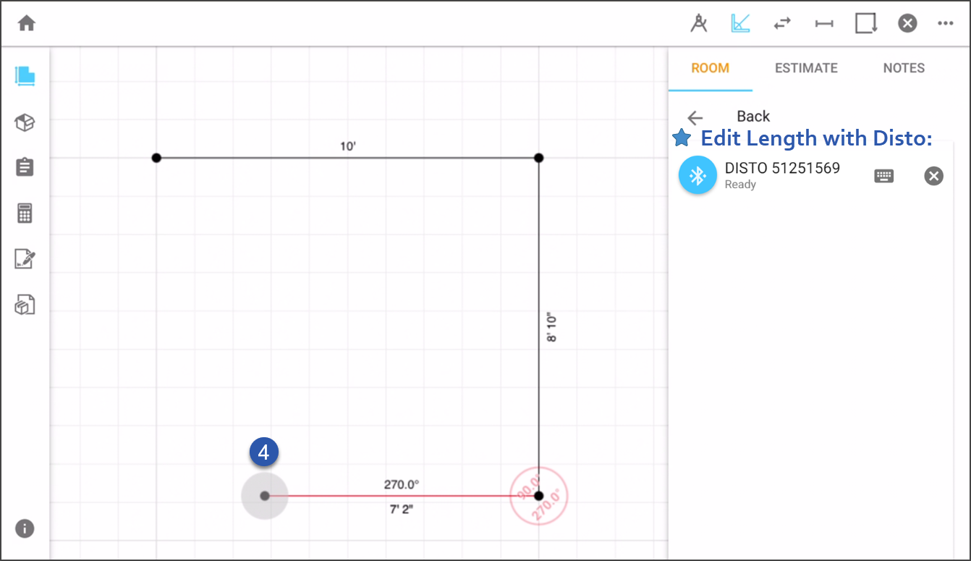Click the DISTO Bluetooth icon
Viewport: 971px width, 561px height.
pyautogui.click(x=697, y=175)
